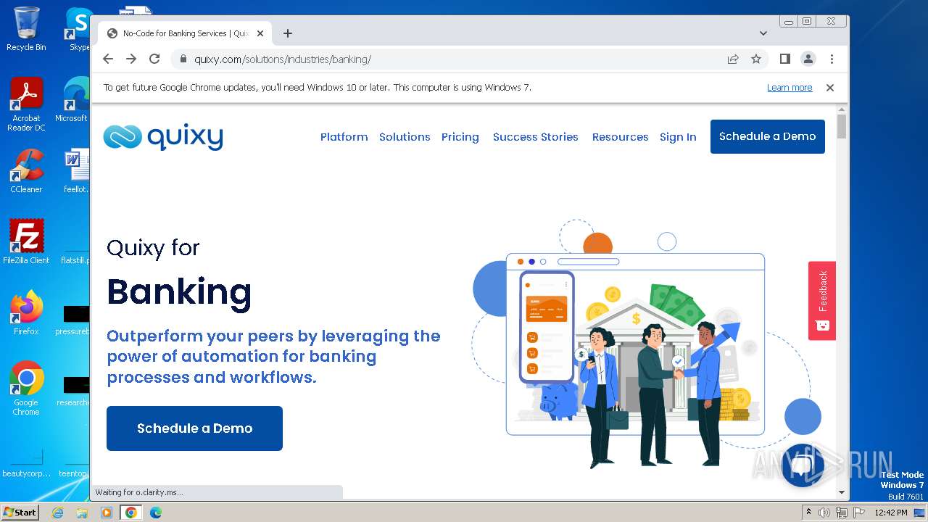The height and width of the screenshot is (522, 928).
Task: Open Microsoft Edge in taskbar
Action: pos(155,513)
